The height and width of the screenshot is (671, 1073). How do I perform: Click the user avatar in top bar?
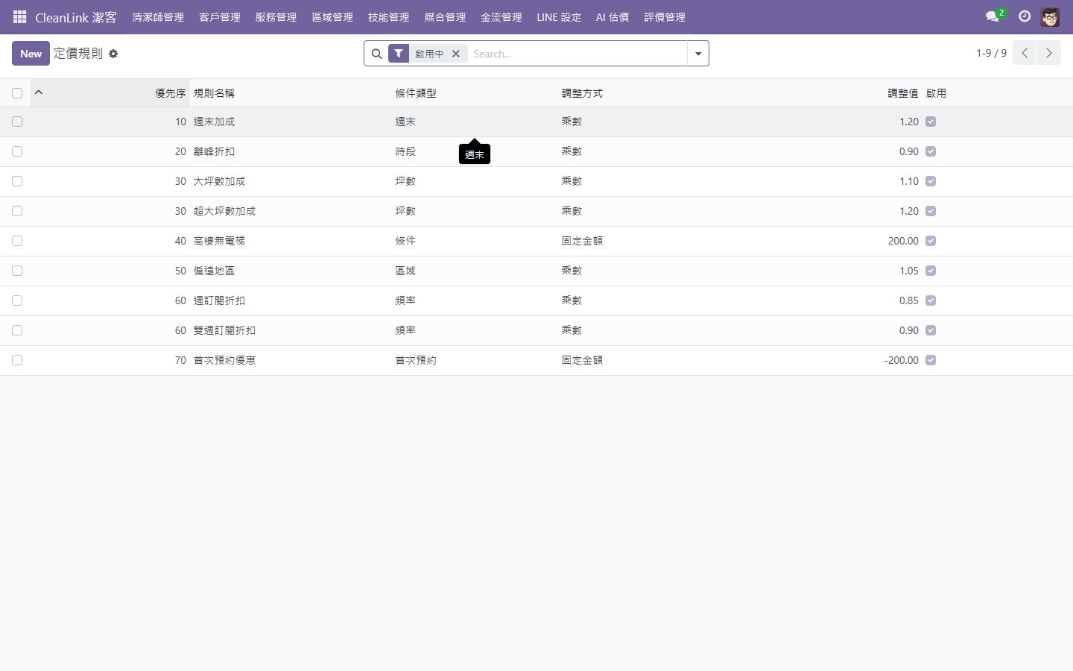tap(1050, 16)
